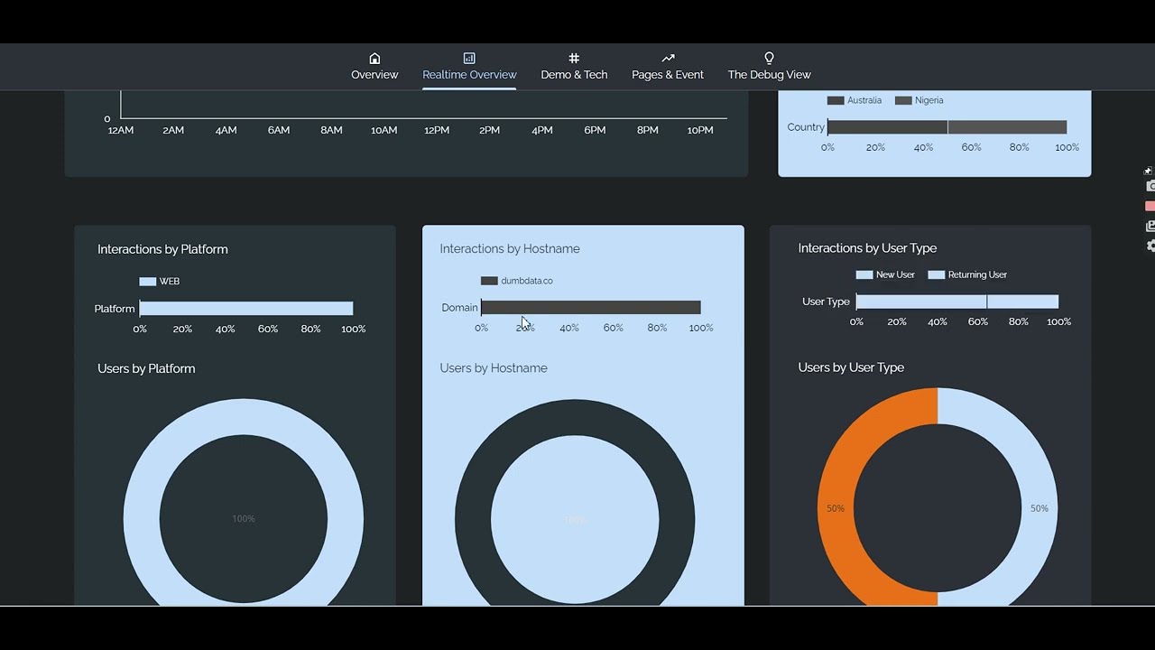Viewport: 1155px width, 650px height.
Task: Click the 12AM label on the time axis
Action: [x=121, y=130]
